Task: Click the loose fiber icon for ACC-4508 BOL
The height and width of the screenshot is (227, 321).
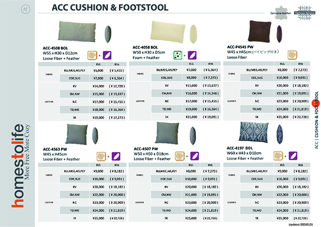Action: [93, 55]
